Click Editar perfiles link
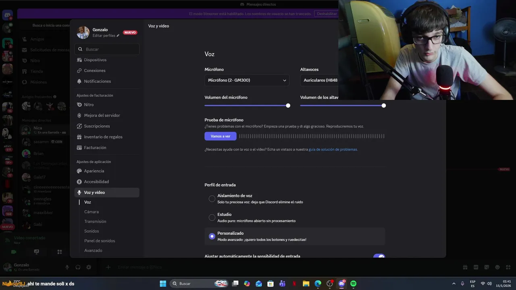This screenshot has width=516, height=290. tap(104, 36)
